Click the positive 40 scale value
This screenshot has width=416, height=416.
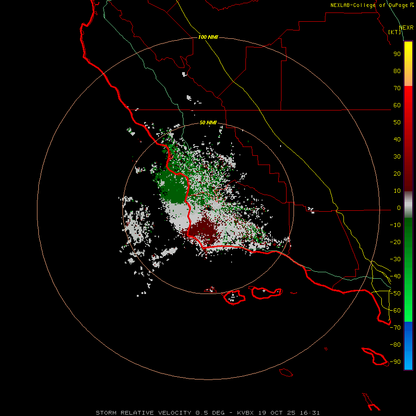click(397, 140)
